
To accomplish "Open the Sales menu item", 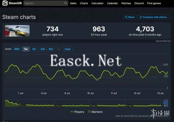I will (73, 3).
